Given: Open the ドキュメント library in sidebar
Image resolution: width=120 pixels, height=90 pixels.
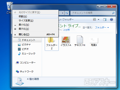Looking at the screenshot, I should click(27, 40).
